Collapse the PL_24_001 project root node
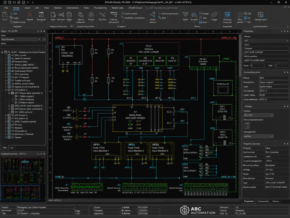This screenshot has width=290, height=218. (x=2, y=52)
